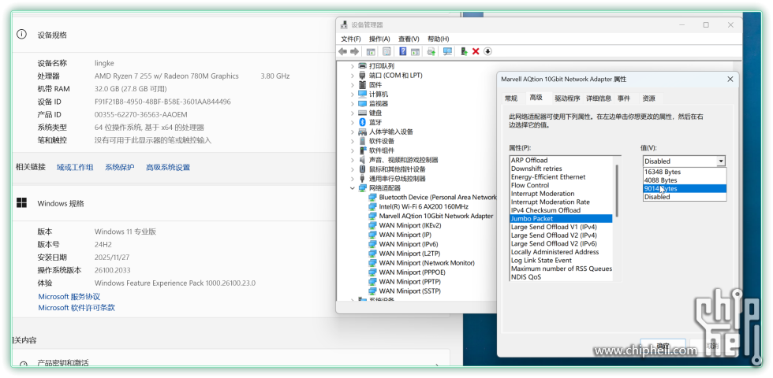Switch to the 驱动程序 tab

point(566,98)
